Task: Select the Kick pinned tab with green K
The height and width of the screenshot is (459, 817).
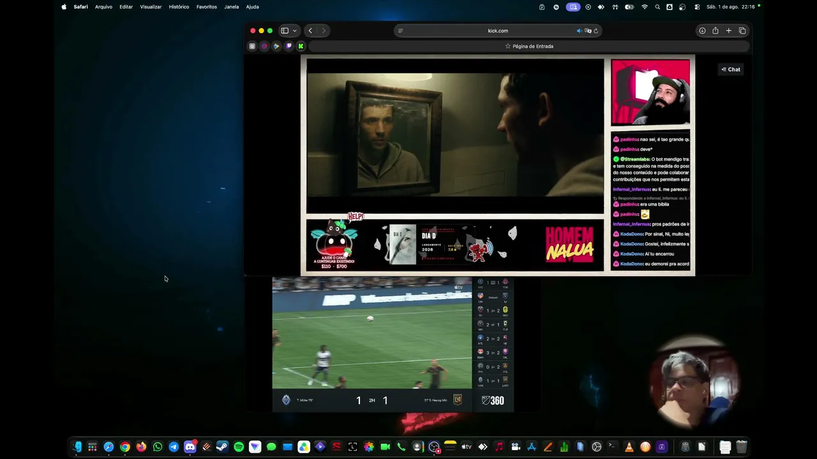Action: (x=301, y=46)
